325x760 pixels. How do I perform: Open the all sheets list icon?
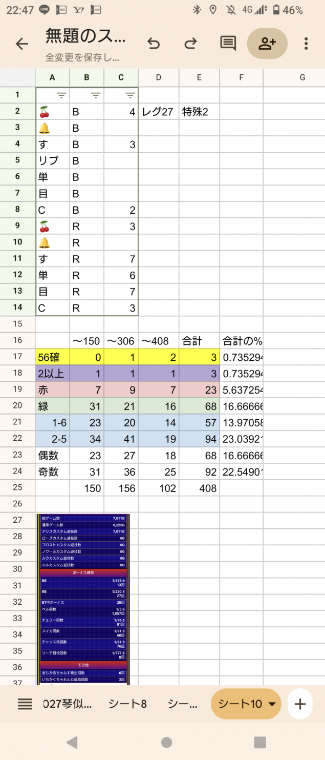25,704
